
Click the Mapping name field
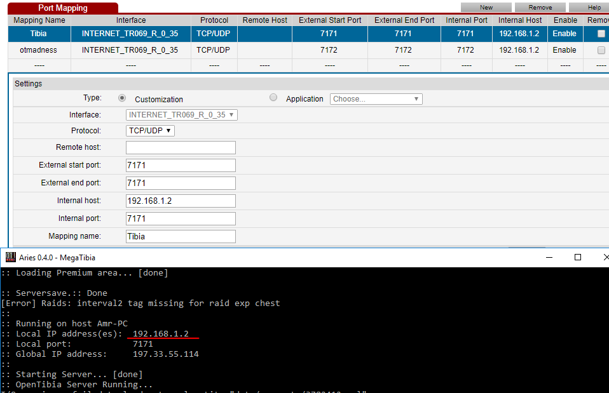tap(181, 237)
